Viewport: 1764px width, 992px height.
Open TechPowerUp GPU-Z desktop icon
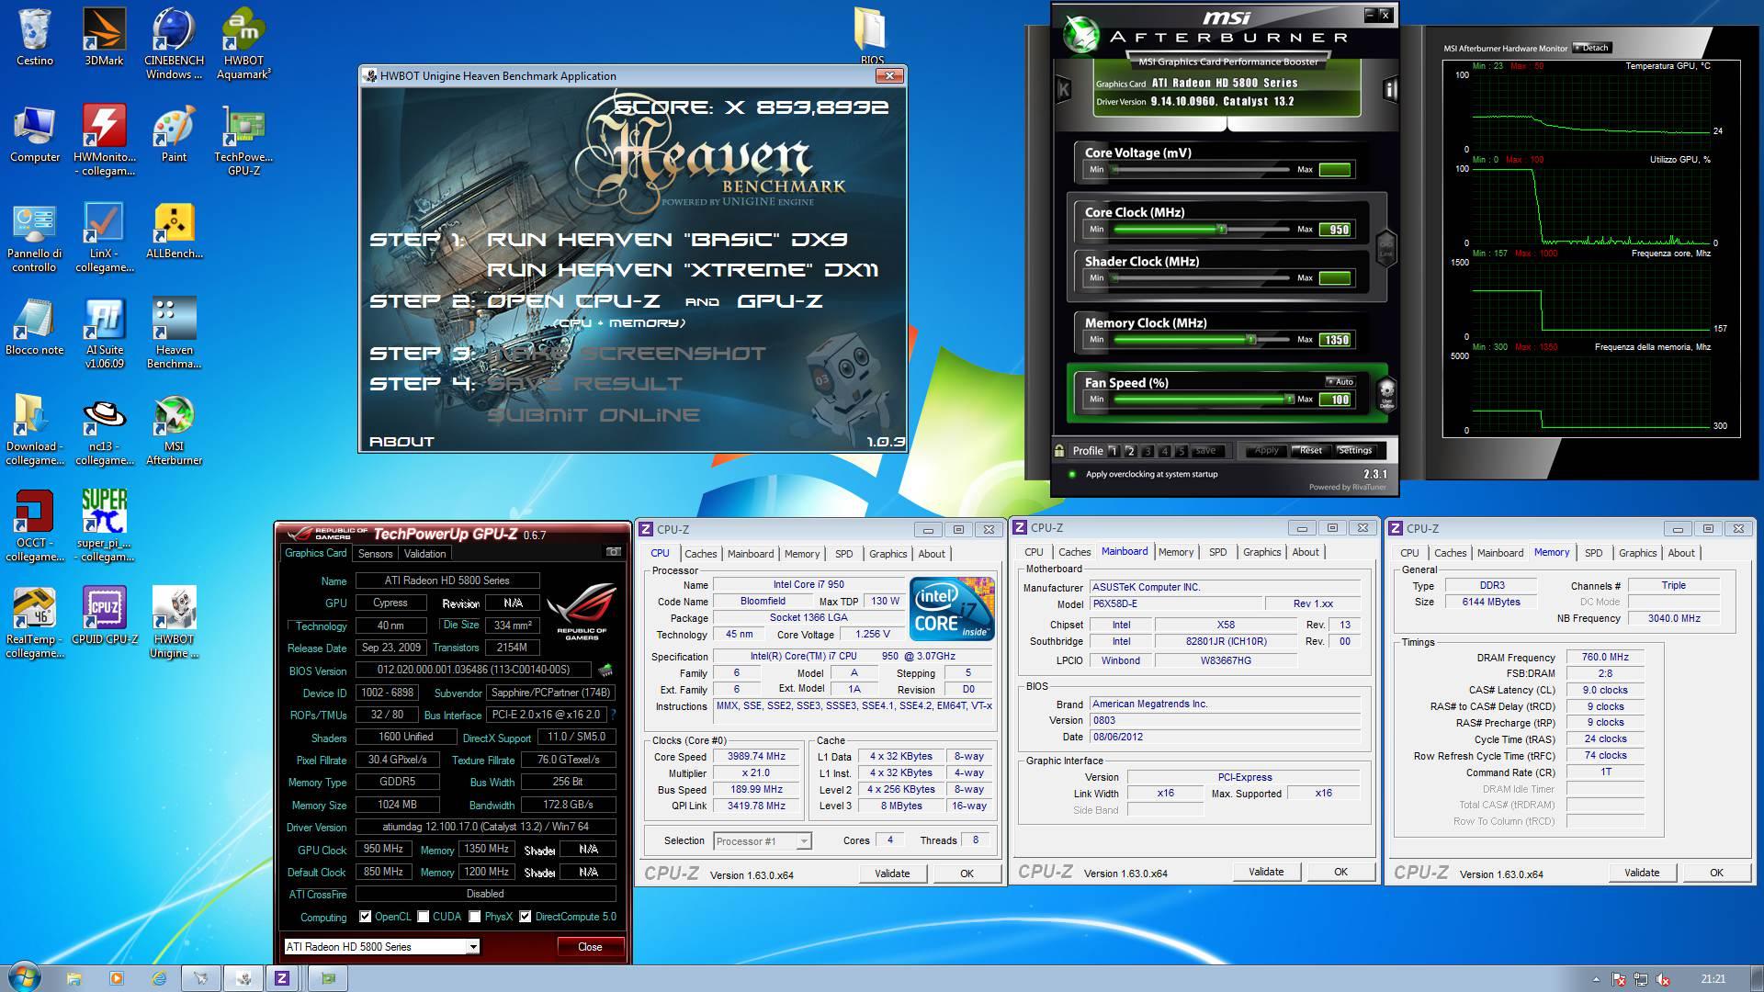click(243, 140)
